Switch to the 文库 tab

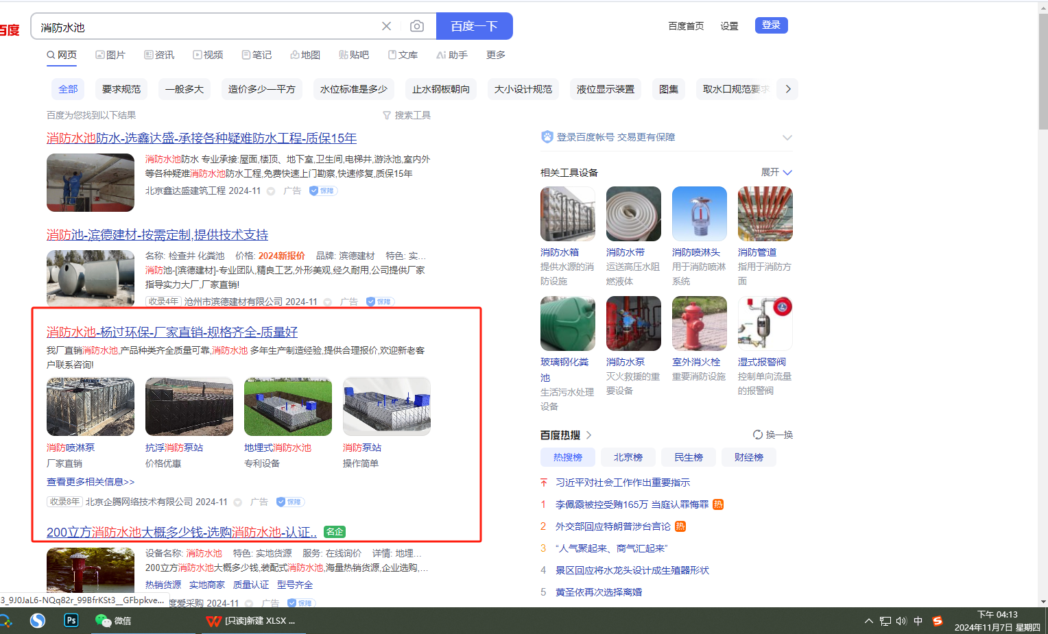click(x=403, y=55)
